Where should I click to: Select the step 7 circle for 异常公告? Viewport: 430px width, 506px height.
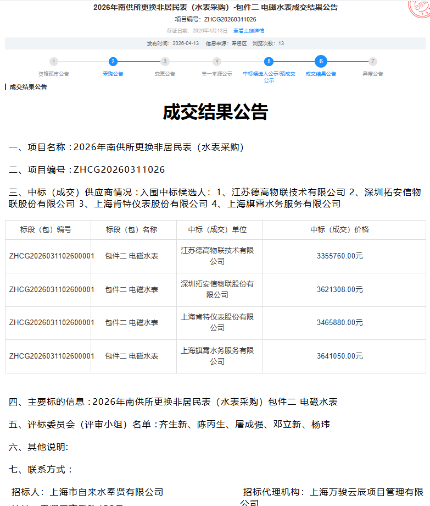coord(373,62)
